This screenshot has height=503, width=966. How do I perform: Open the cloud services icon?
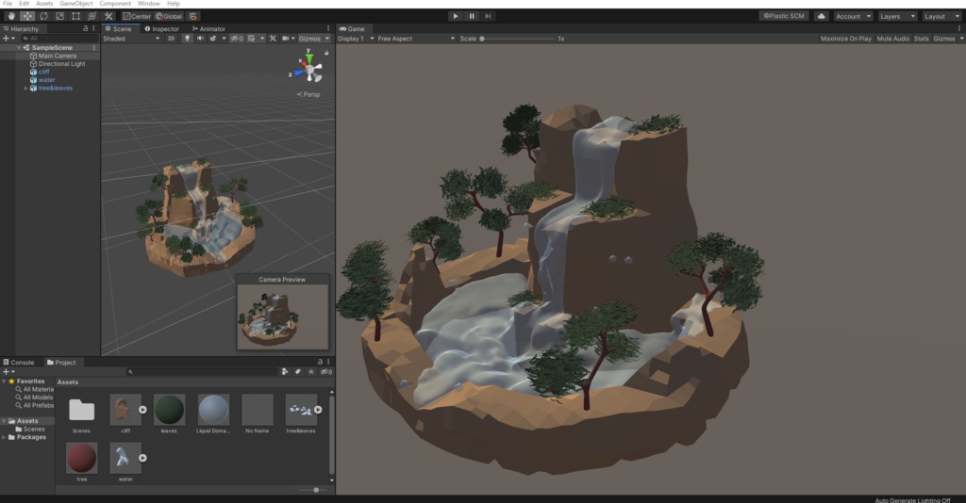pyautogui.click(x=822, y=16)
